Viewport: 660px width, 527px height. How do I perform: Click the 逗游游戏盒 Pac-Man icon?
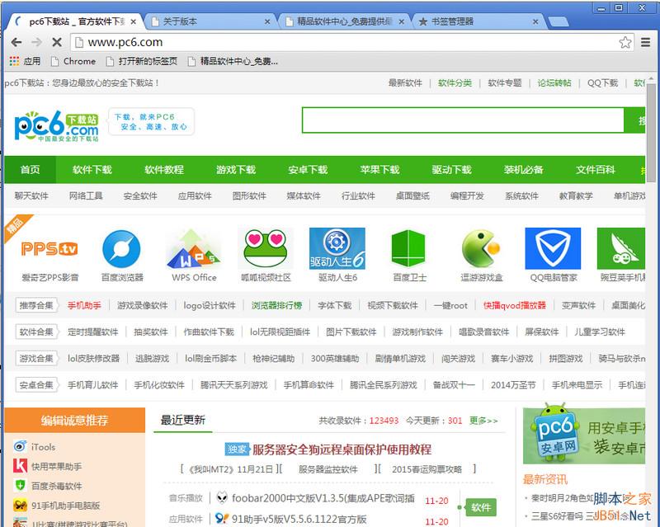tap(480, 247)
